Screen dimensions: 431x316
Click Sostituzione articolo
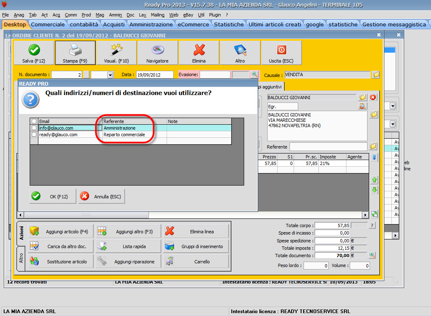point(61,261)
